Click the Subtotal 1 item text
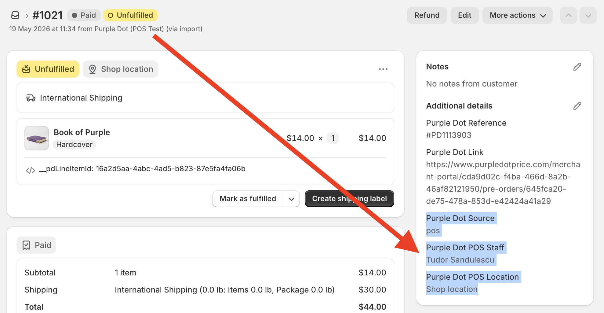 126,273
